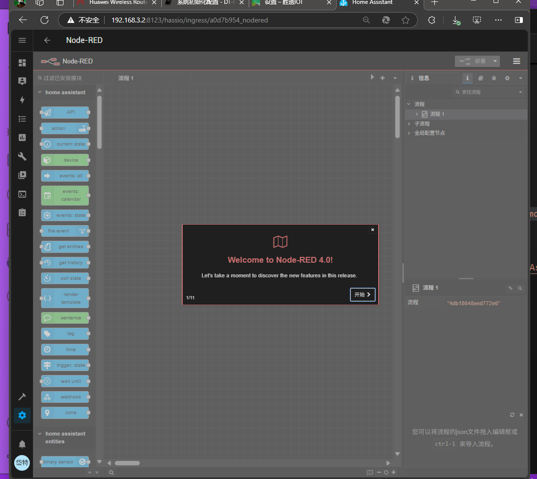Viewport: 537px width, 479px height.
Task: Collapse the home assistant palette category
Action: (40, 92)
